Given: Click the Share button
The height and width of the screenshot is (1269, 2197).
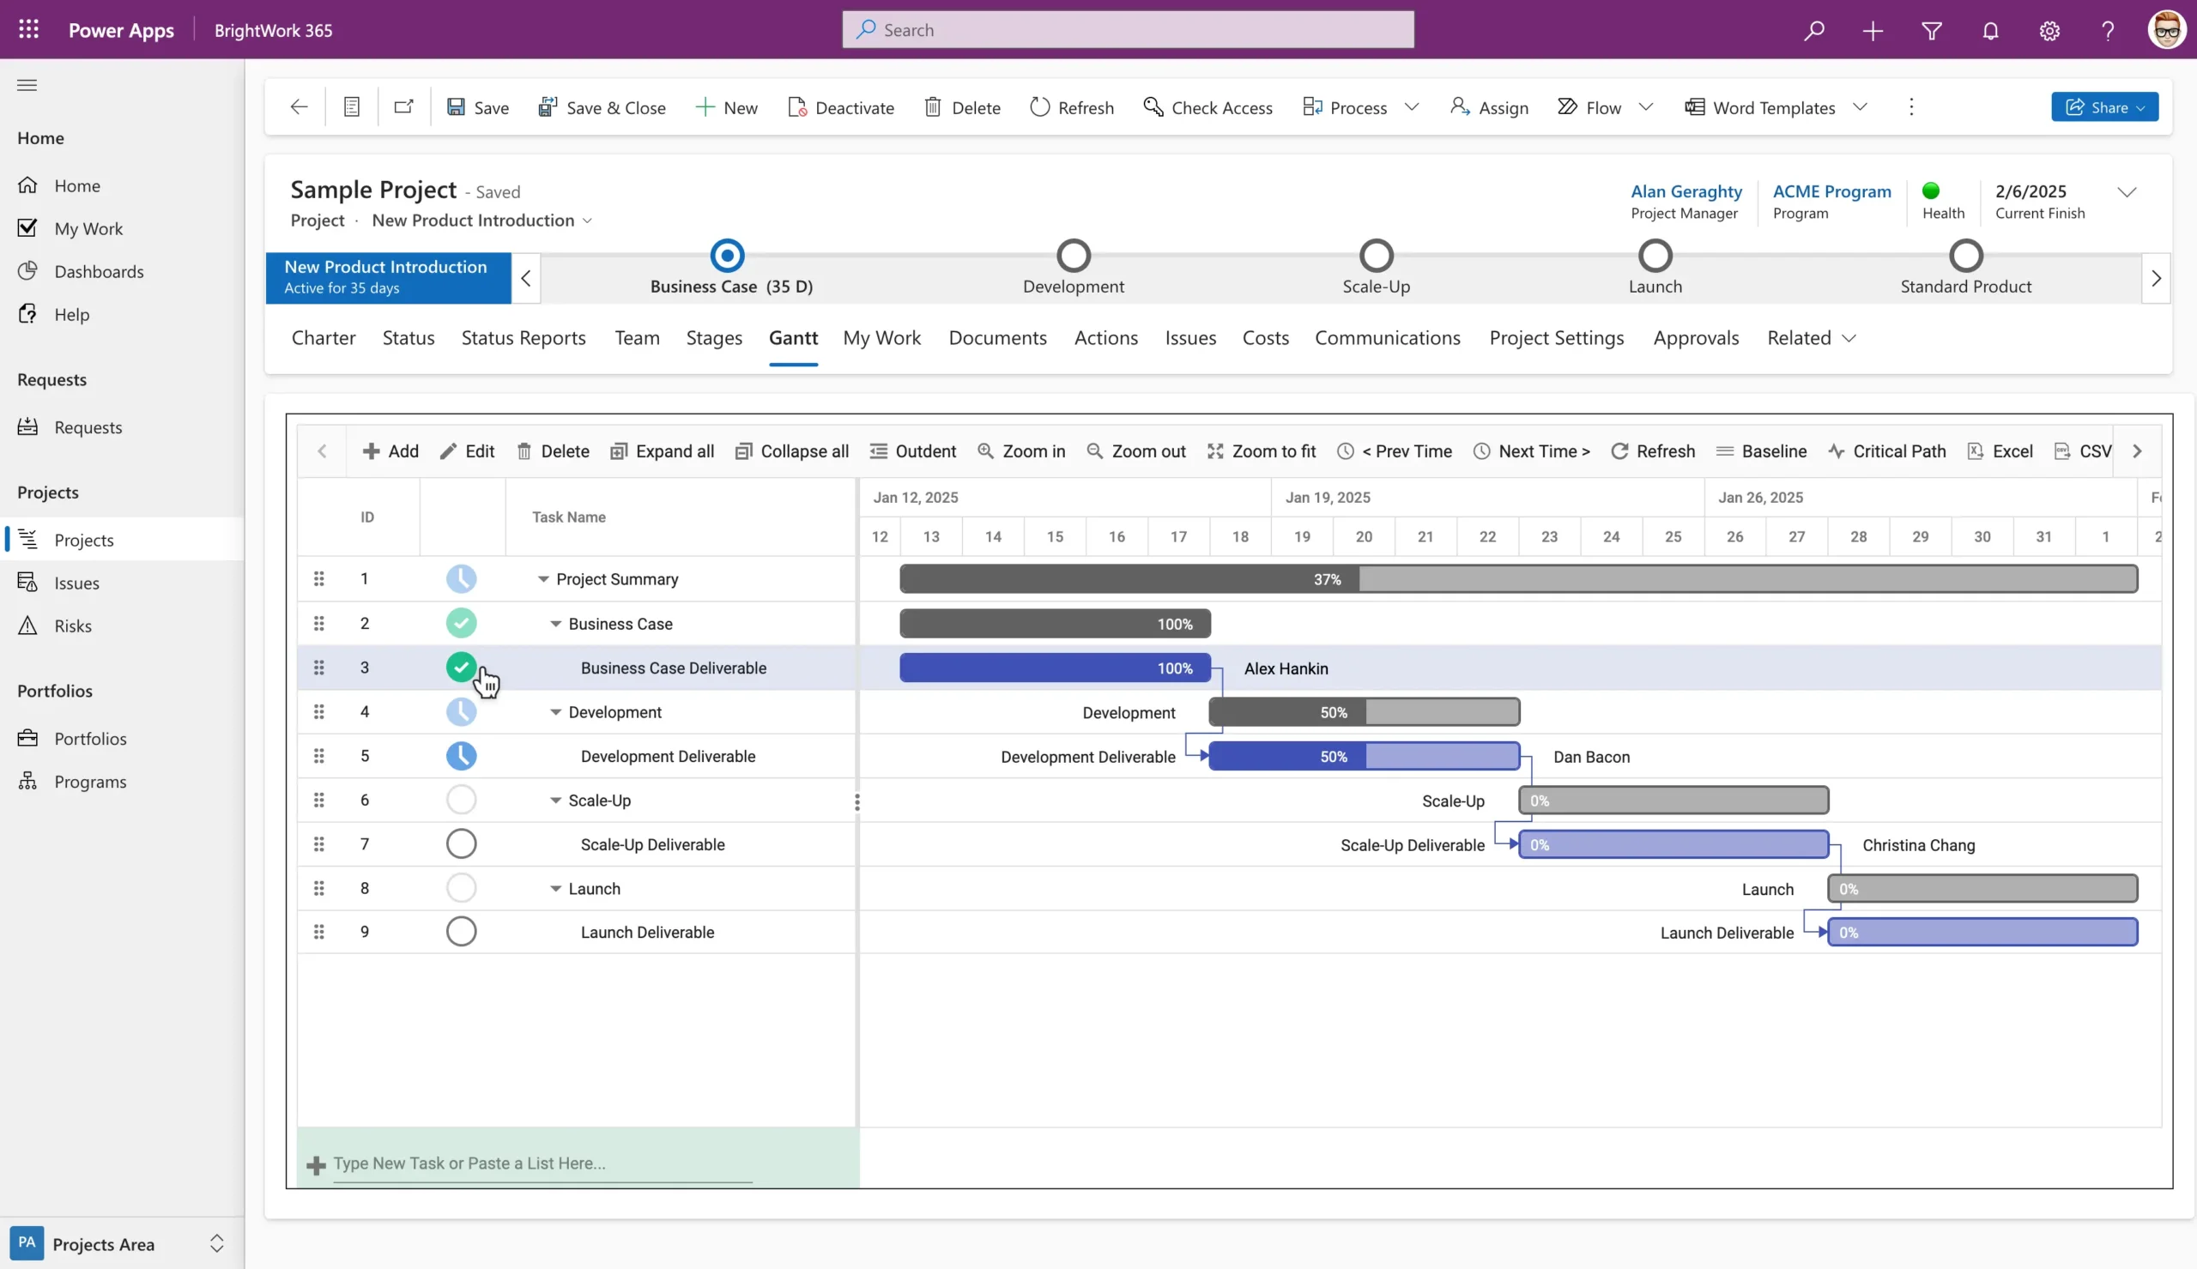Looking at the screenshot, I should [x=2103, y=107].
